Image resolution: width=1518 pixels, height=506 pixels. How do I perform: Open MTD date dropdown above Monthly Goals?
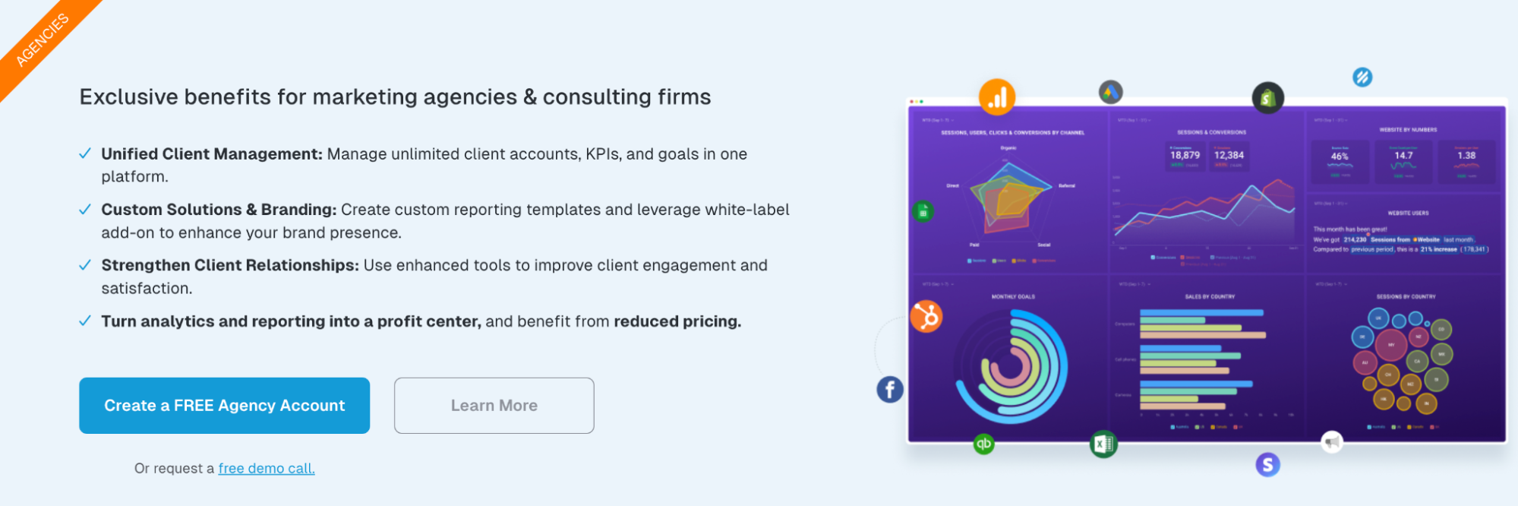pos(936,284)
